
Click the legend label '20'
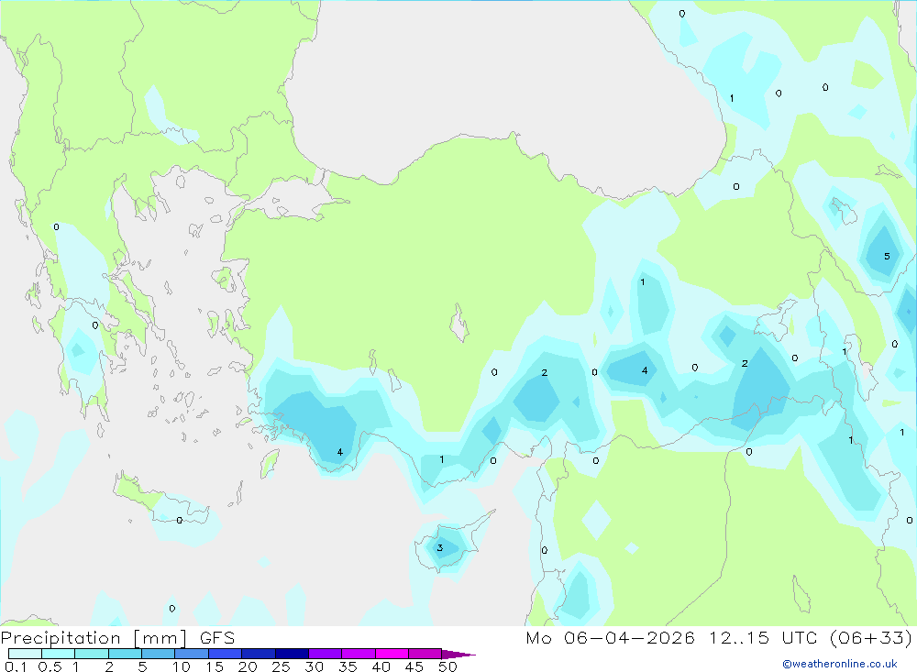248,666
